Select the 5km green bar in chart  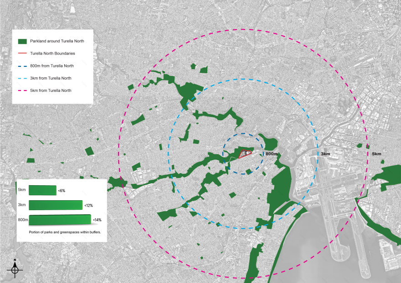point(42,190)
